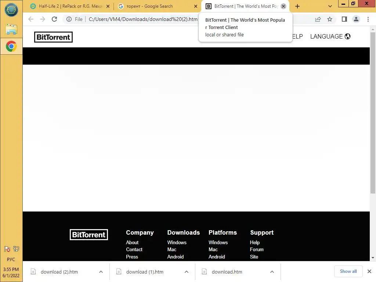Open Windows link under Platforms
This screenshot has height=282, width=376.
(x=218, y=242)
